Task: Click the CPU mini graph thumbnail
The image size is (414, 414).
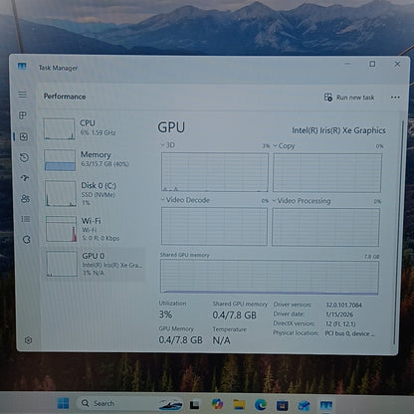Action: [59, 128]
